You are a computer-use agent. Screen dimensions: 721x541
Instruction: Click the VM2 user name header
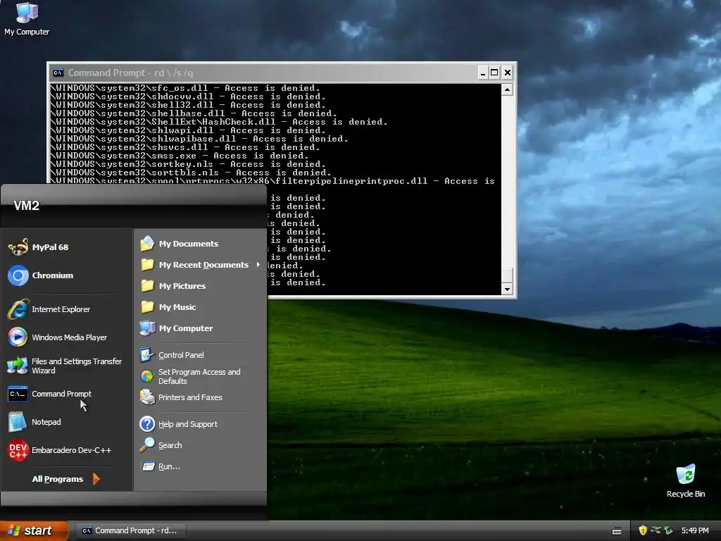27,206
